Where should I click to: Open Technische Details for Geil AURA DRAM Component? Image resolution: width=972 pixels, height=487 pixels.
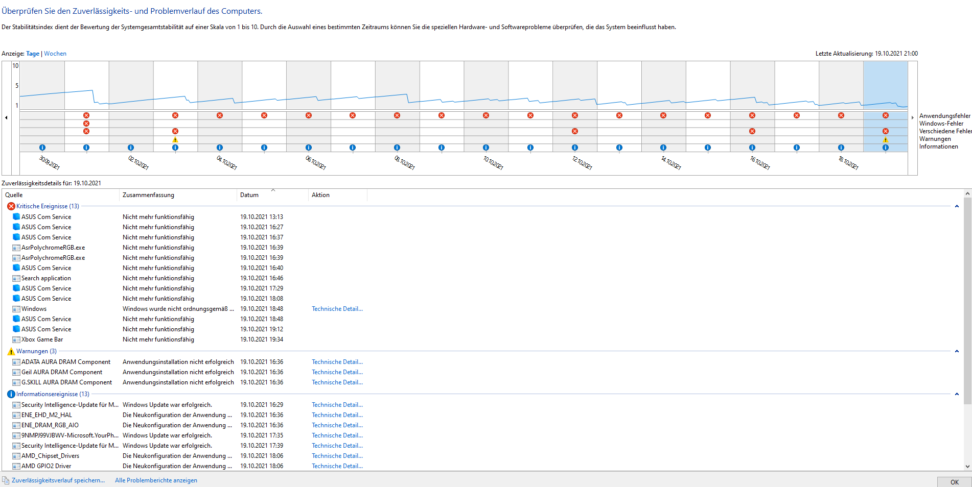[337, 372]
